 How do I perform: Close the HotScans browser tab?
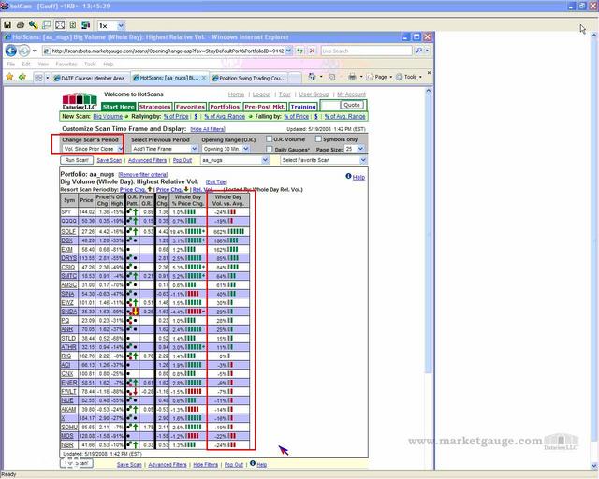pos(204,78)
